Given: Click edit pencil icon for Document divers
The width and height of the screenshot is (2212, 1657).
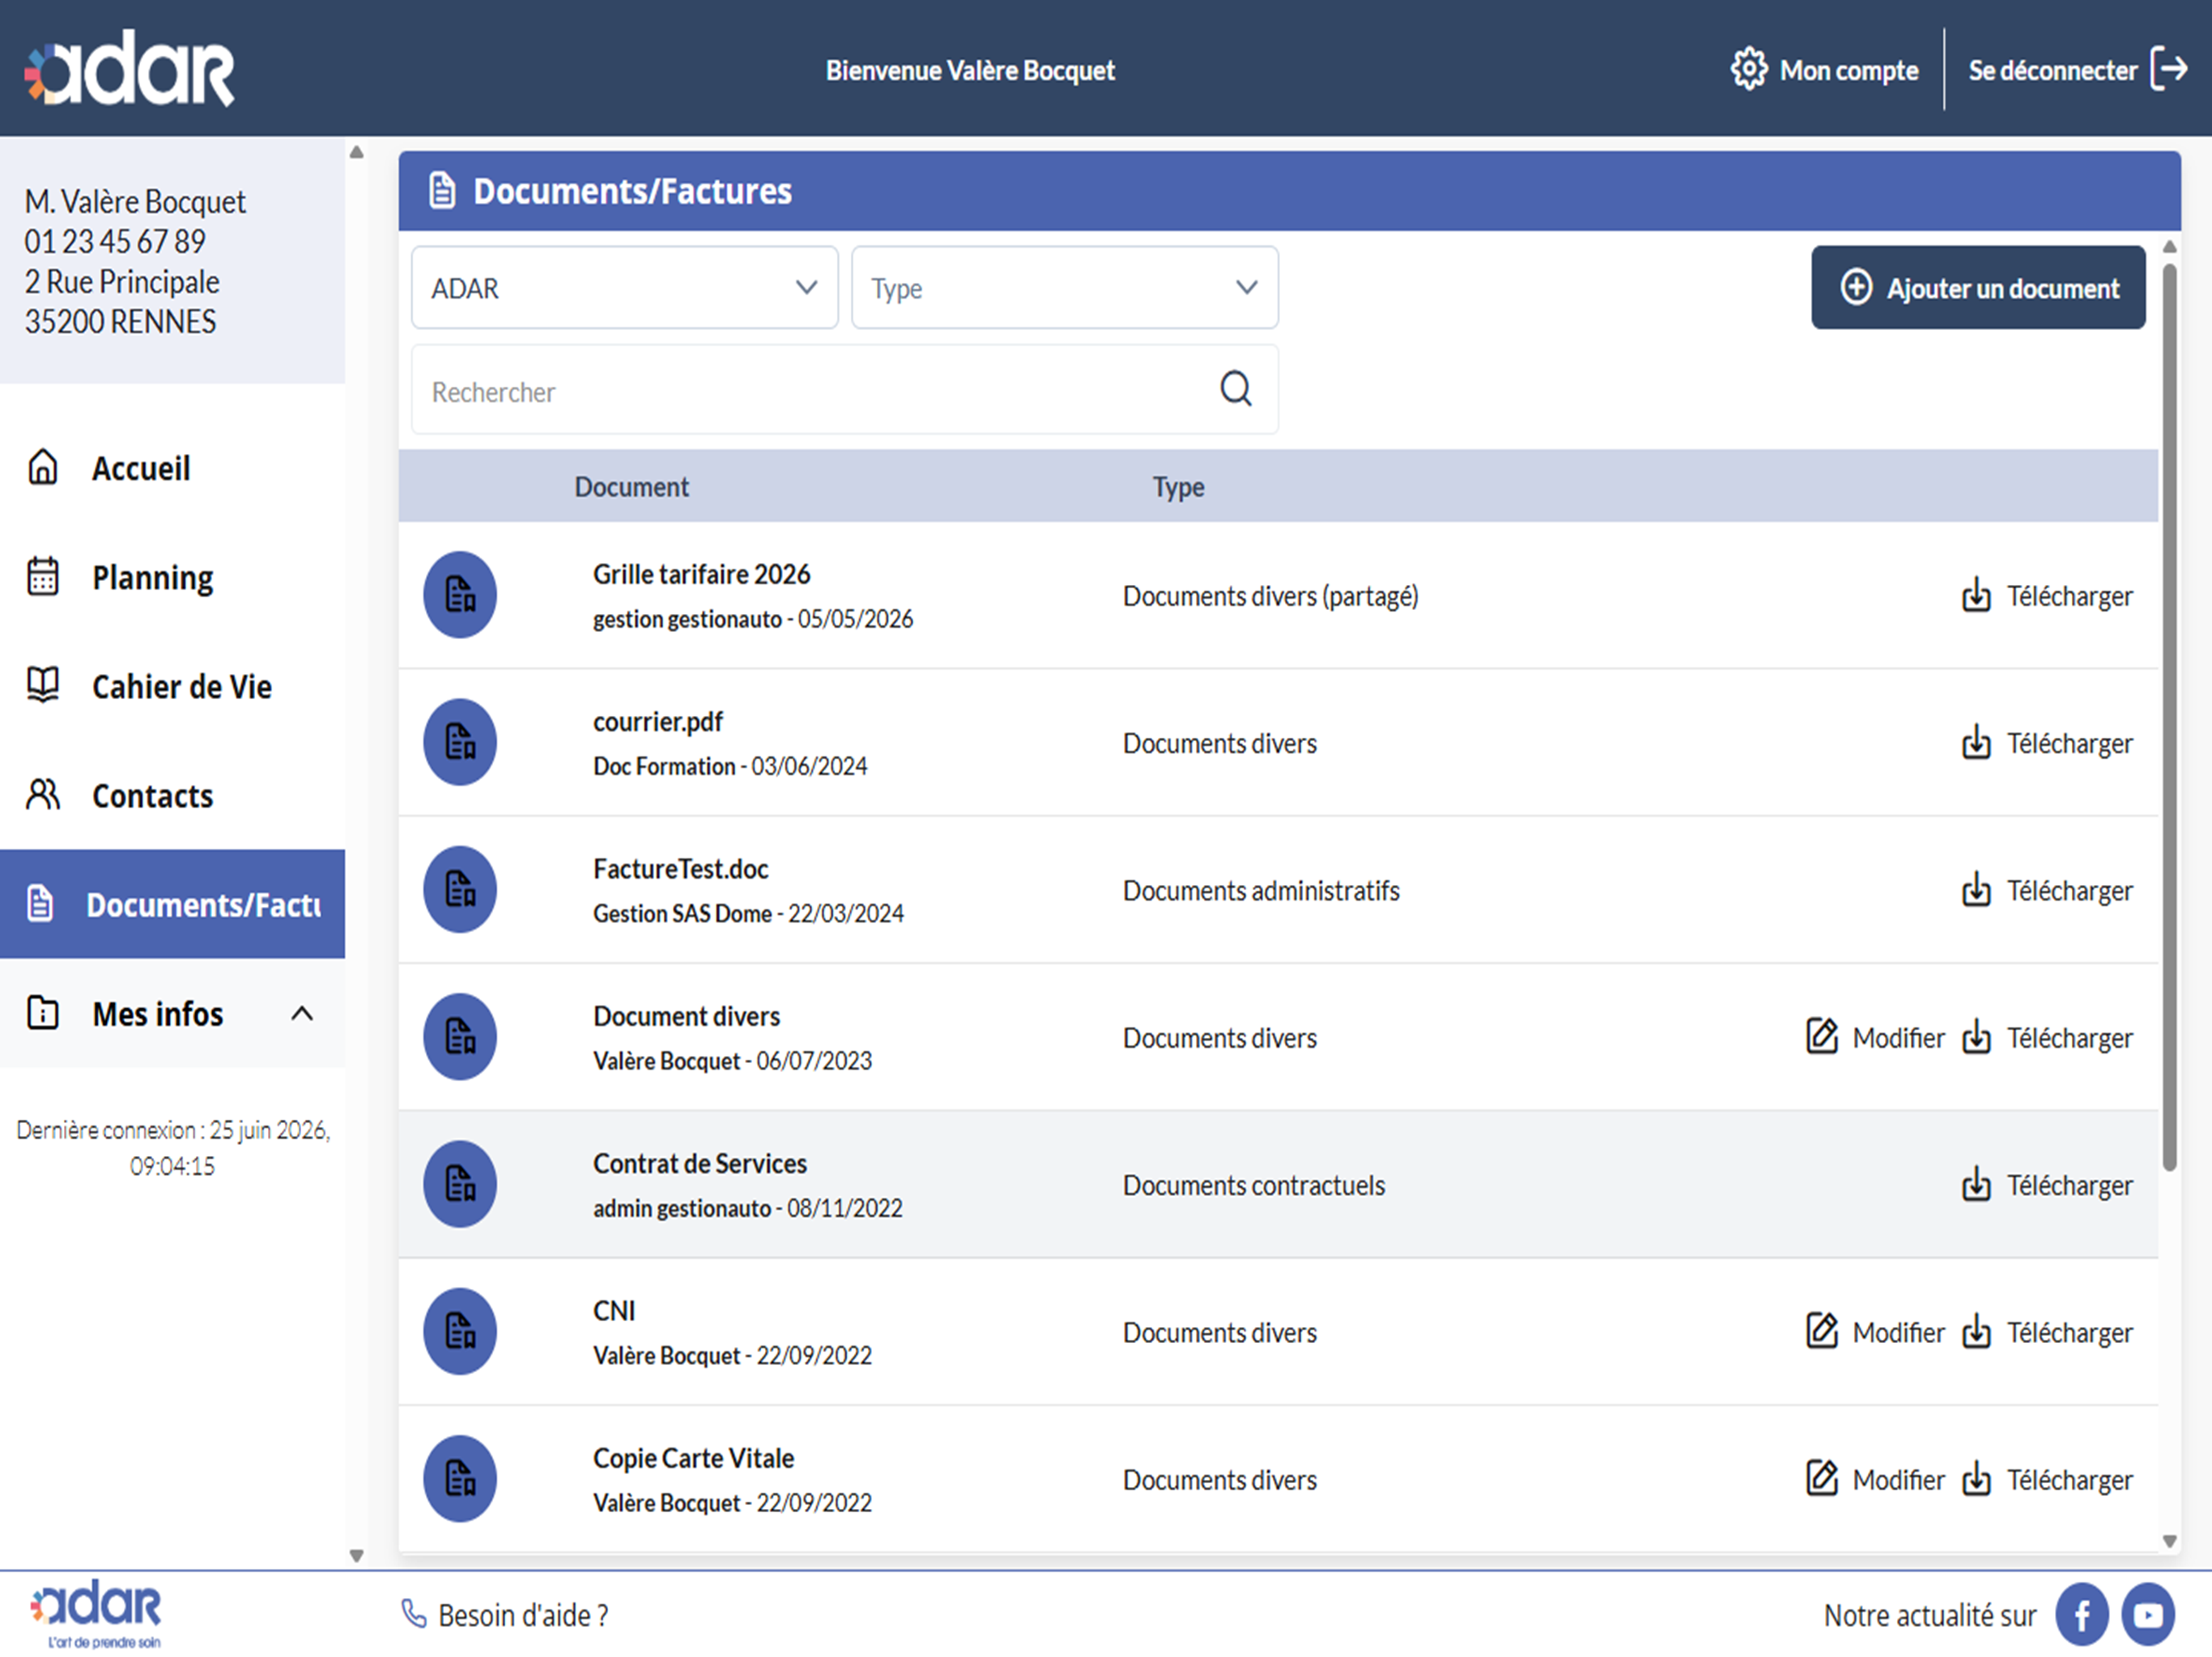Looking at the screenshot, I should click(1822, 1036).
